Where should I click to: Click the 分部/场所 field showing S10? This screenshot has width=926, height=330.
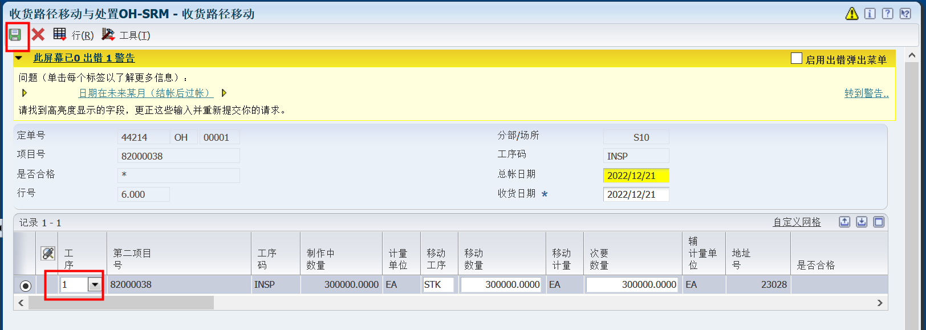click(636, 137)
